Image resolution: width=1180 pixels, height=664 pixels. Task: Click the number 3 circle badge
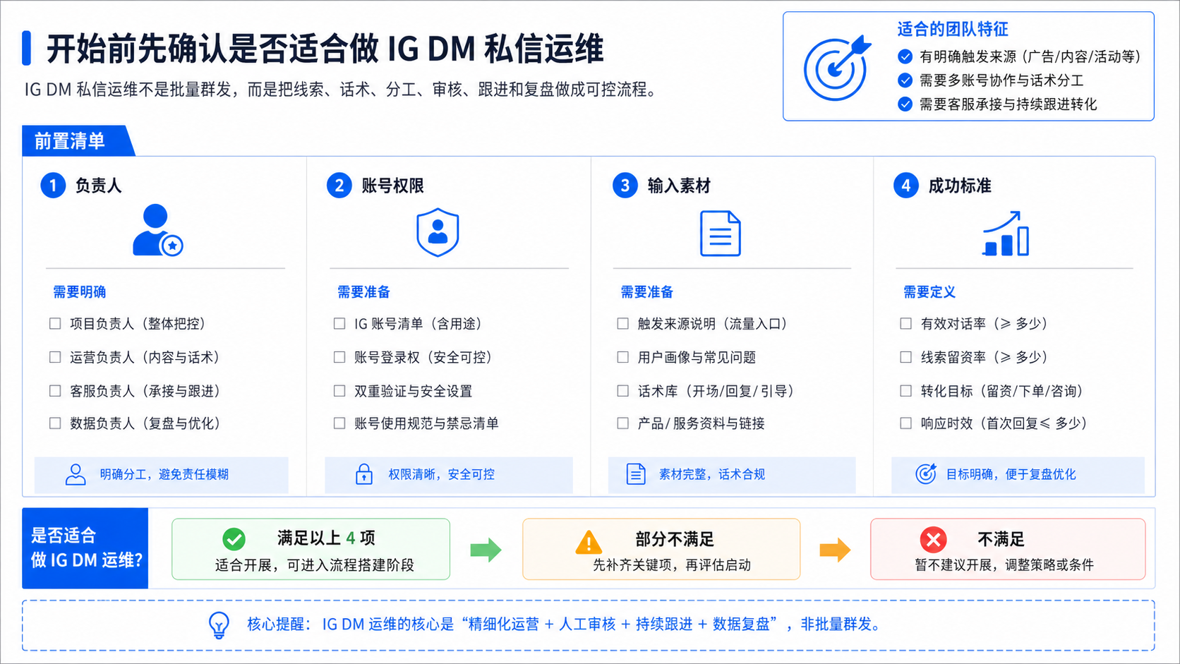coord(625,186)
